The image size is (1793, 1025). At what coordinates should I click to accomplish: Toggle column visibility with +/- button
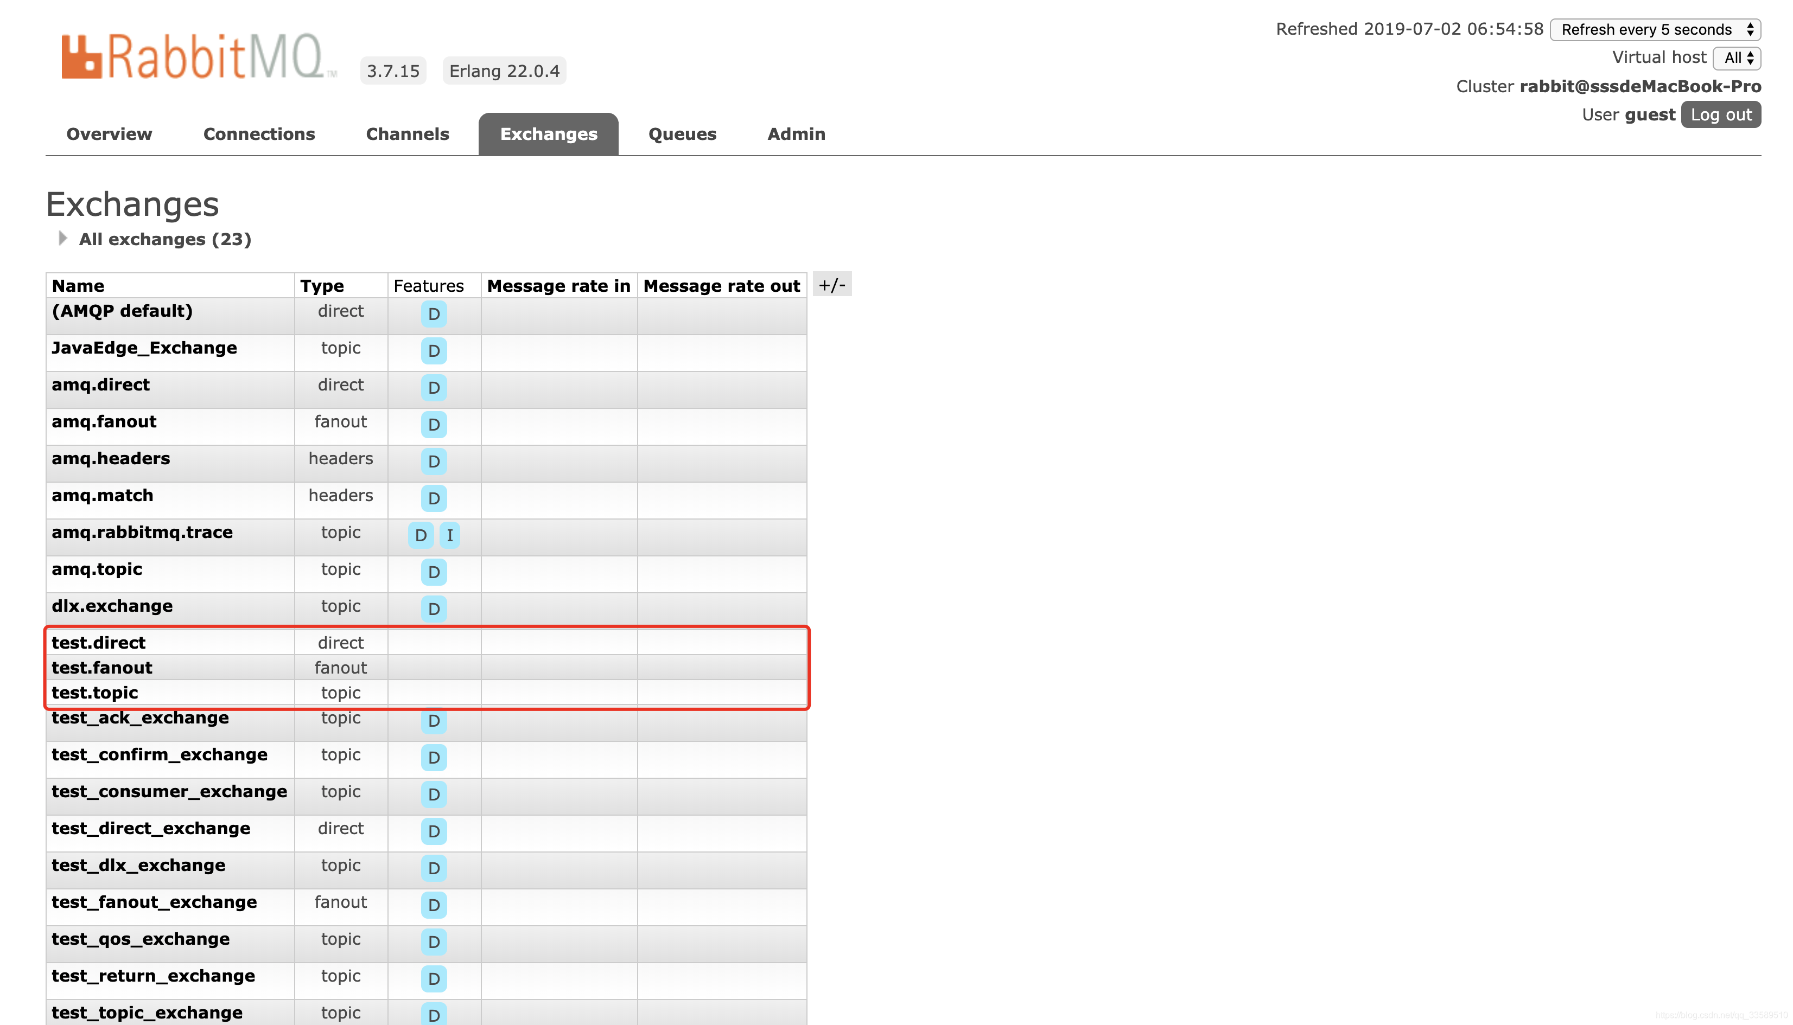point(832,285)
